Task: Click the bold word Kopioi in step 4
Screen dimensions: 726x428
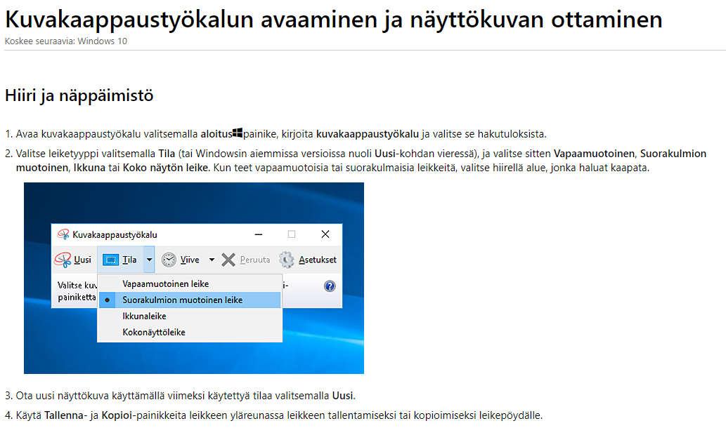Action: point(117,415)
